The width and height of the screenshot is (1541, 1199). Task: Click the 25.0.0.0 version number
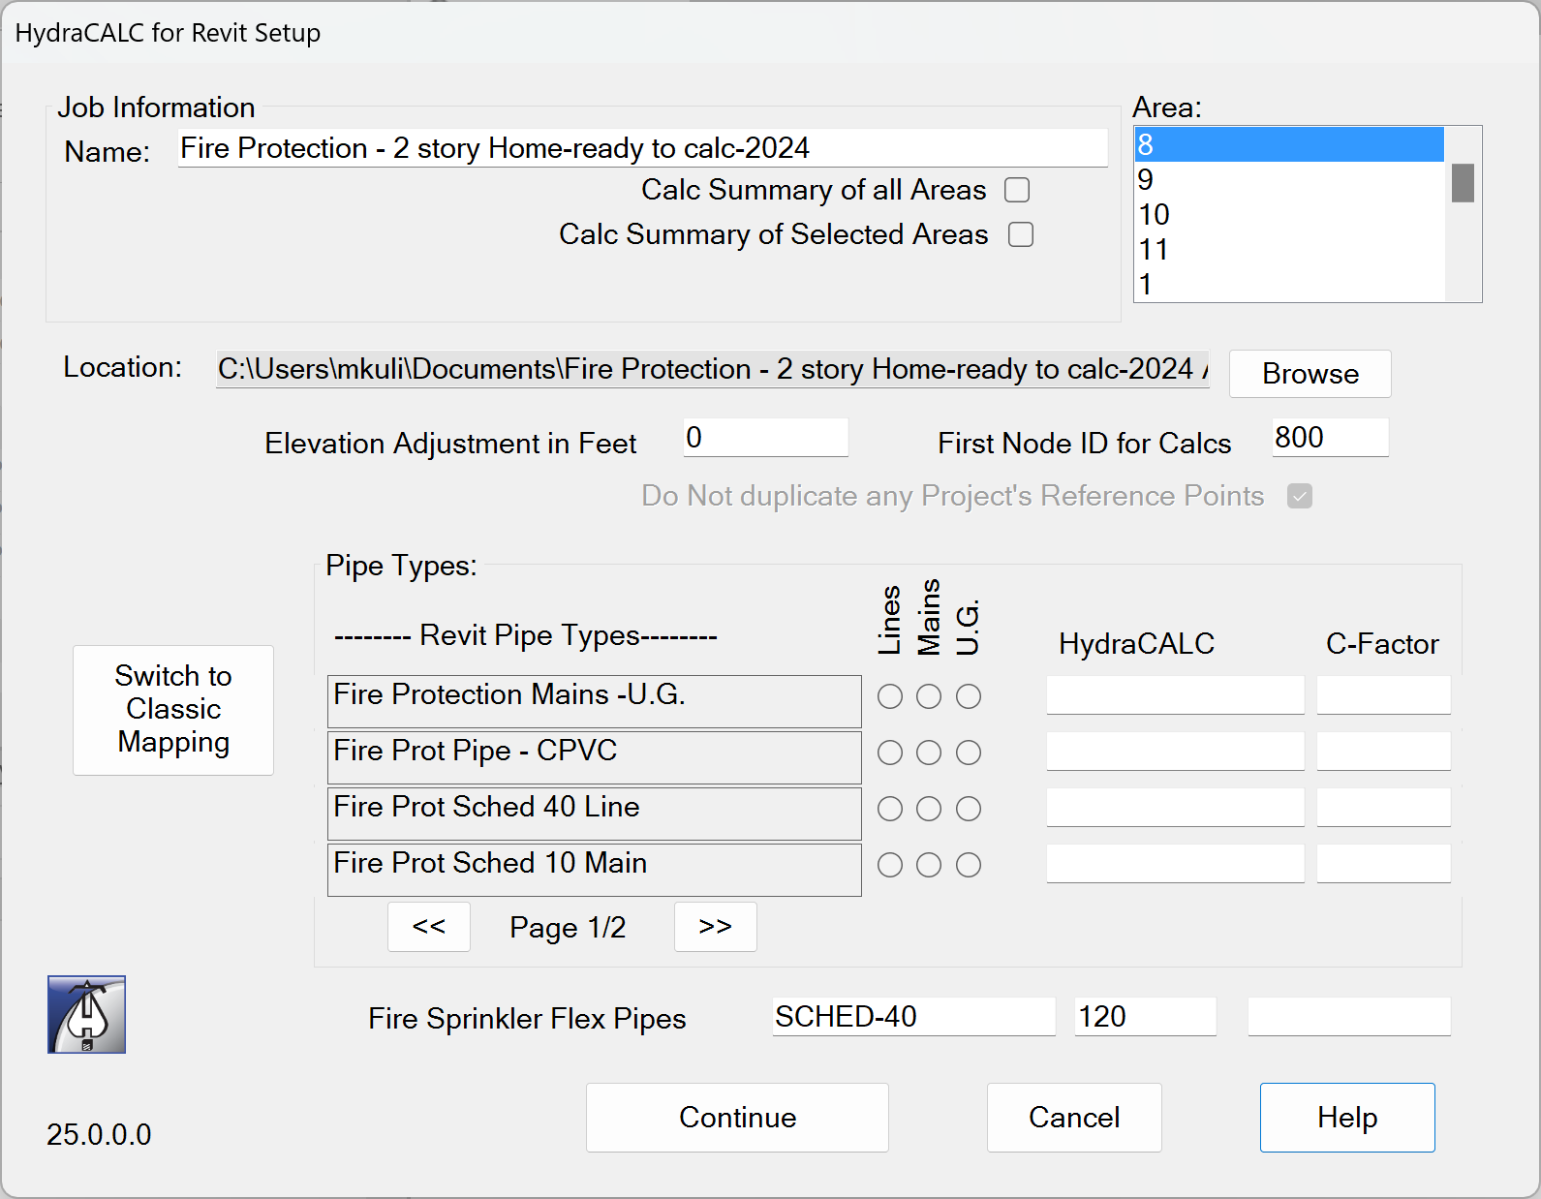point(99,1134)
